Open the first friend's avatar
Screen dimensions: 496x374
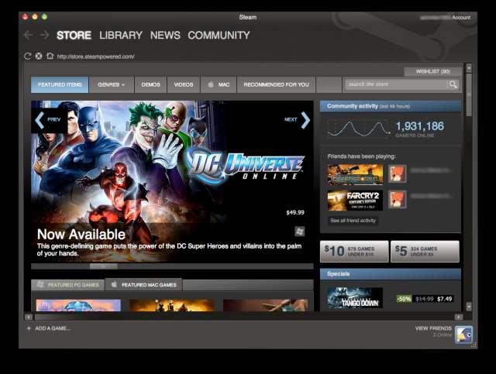point(398,173)
